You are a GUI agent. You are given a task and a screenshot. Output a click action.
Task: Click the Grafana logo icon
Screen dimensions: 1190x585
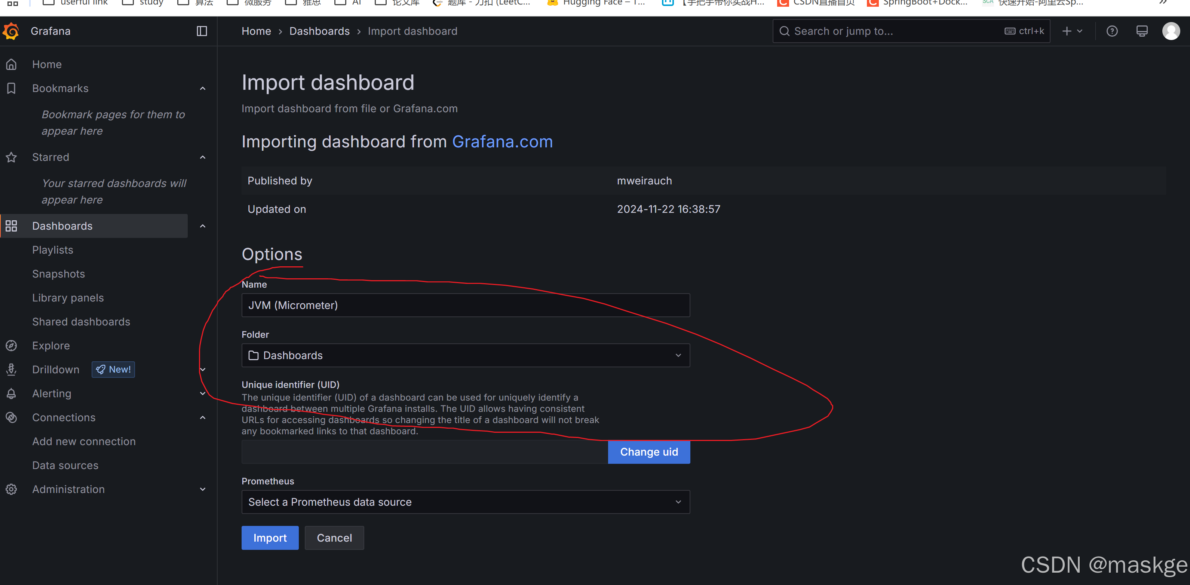[11, 31]
